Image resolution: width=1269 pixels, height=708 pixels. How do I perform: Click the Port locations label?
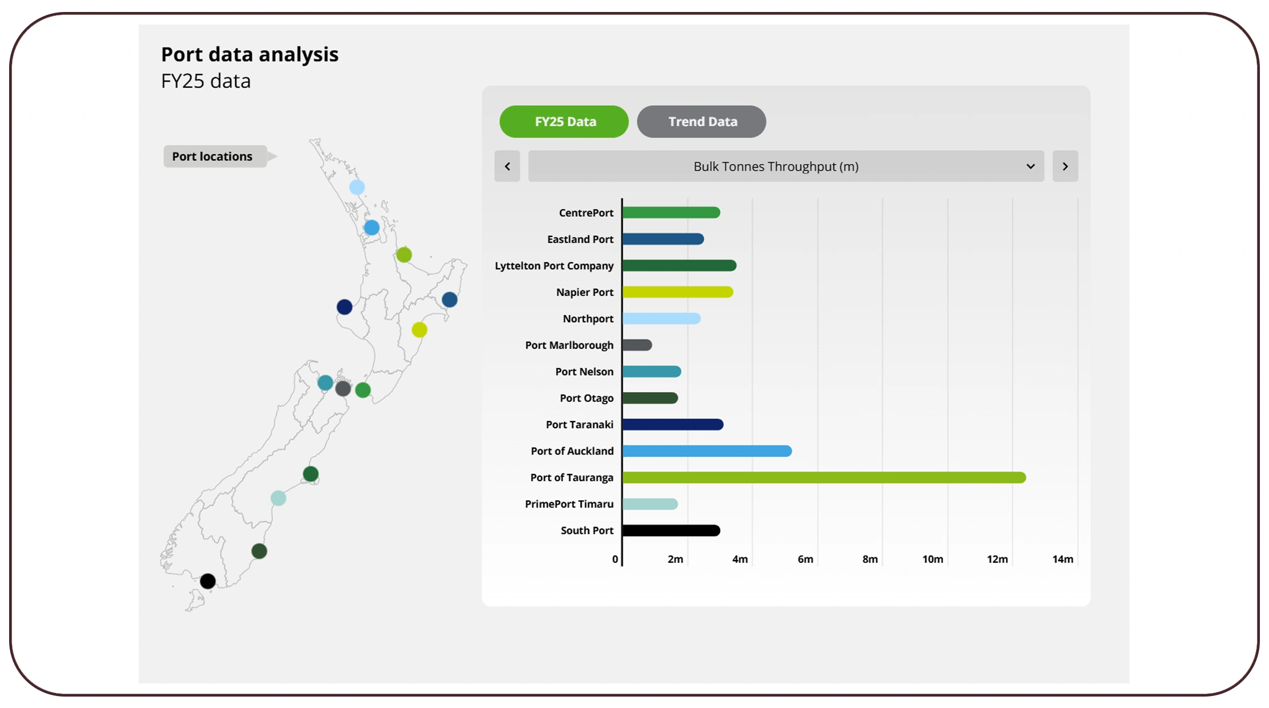pos(212,156)
